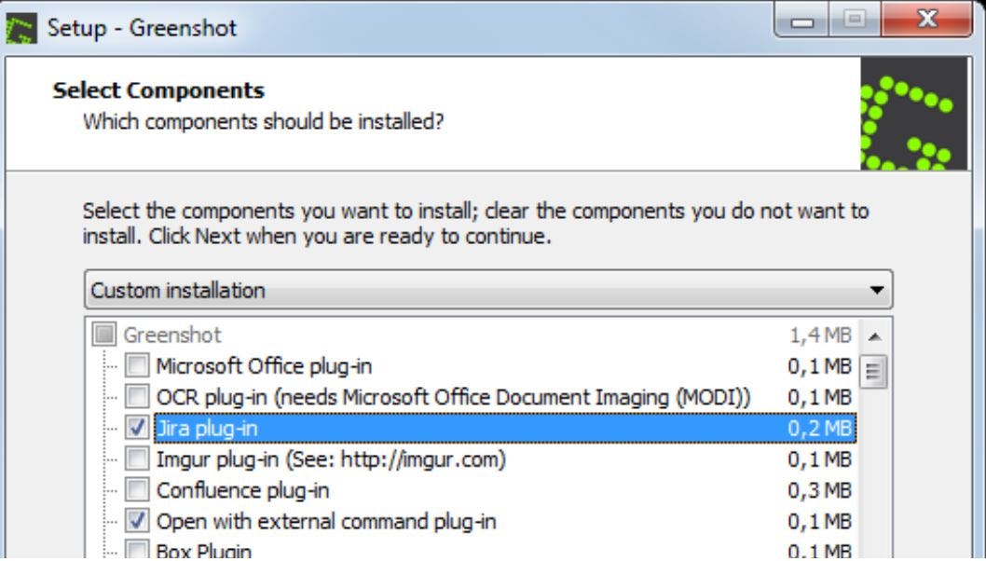Click the dropdown arrow of installation type
This screenshot has height=561, width=986.
click(x=877, y=291)
